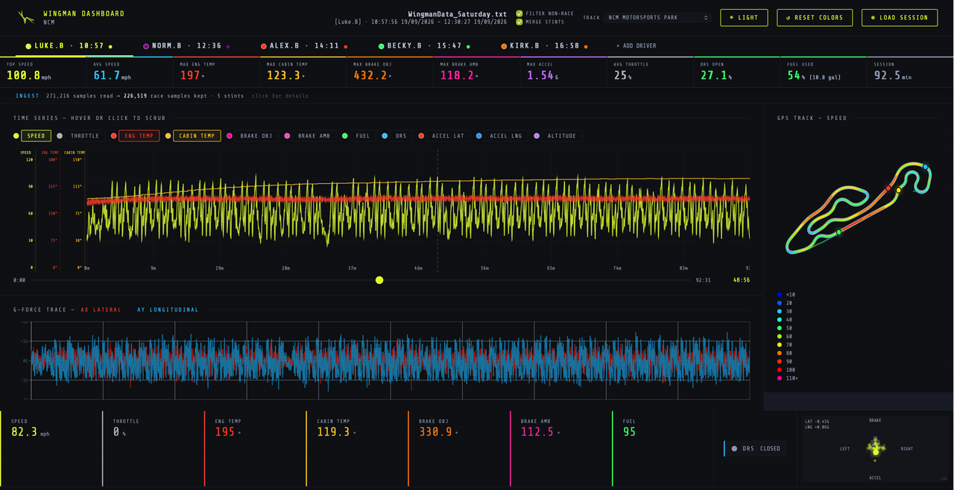The width and height of the screenshot is (954, 490).
Task: Click the blue dot beside the DRS series chip
Action: [384, 136]
